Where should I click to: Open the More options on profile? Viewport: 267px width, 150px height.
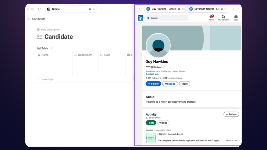pyautogui.click(x=185, y=84)
